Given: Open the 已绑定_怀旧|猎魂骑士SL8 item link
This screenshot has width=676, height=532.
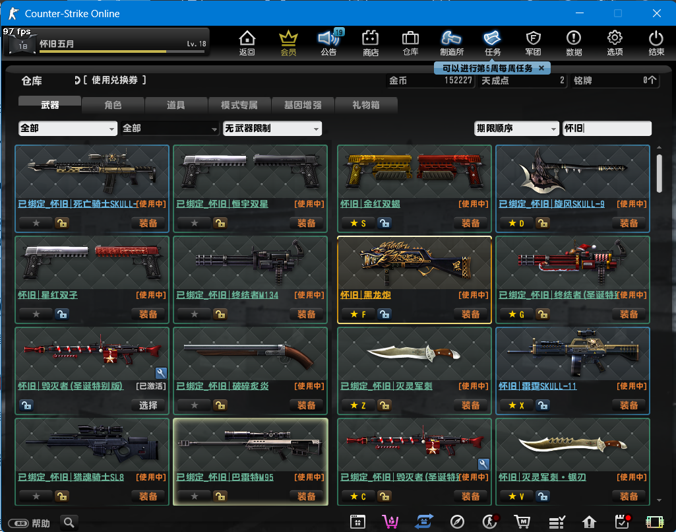Looking at the screenshot, I should point(71,477).
